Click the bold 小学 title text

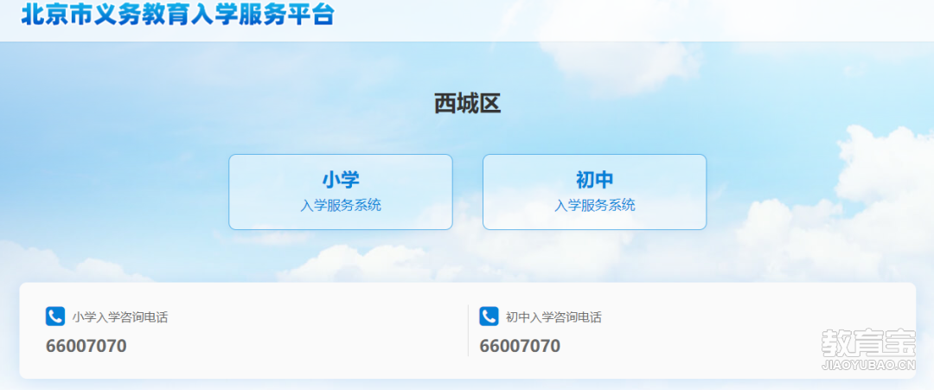pyautogui.click(x=341, y=179)
